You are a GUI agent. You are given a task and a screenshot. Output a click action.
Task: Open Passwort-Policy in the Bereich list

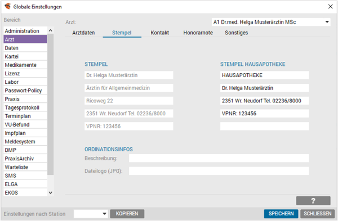point(25,91)
